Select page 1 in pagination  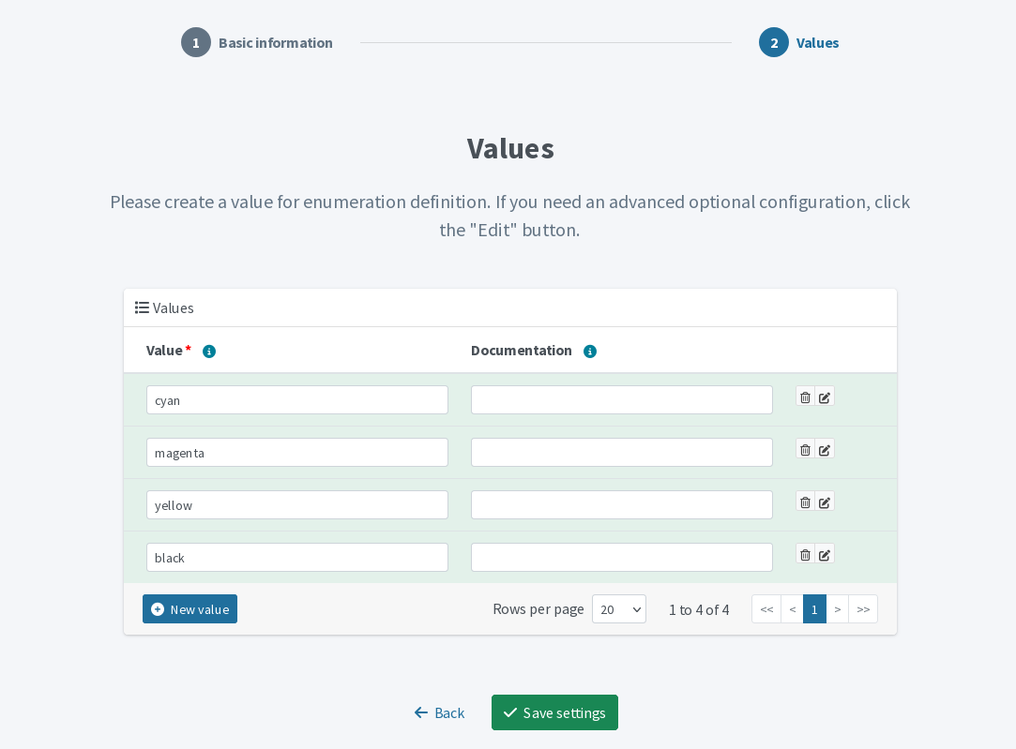[x=813, y=608]
